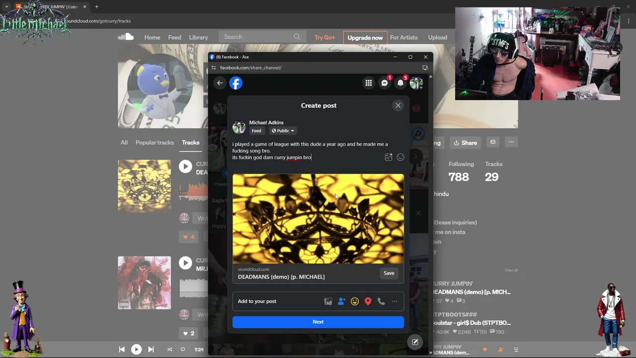This screenshot has width=636, height=358.
Task: Skip to previous track in player
Action: pyautogui.click(x=122, y=350)
